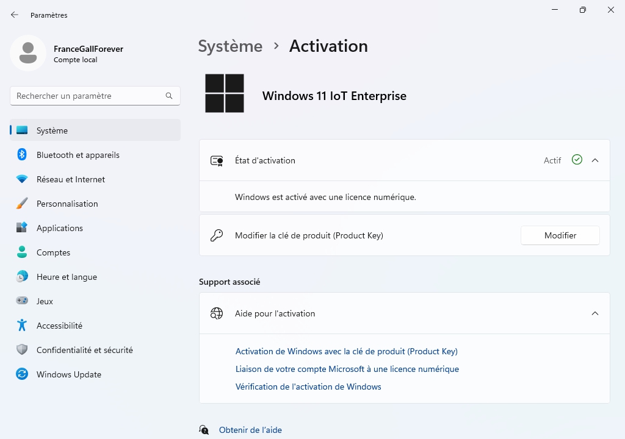Select Système in the sidebar
The image size is (625, 439).
(52, 130)
